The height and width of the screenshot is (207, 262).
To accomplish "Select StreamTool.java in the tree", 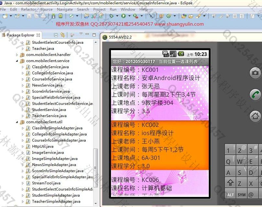I will [x=46, y=183].
